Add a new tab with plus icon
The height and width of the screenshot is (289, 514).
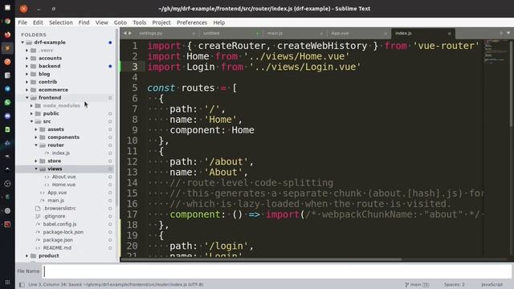[501, 33]
